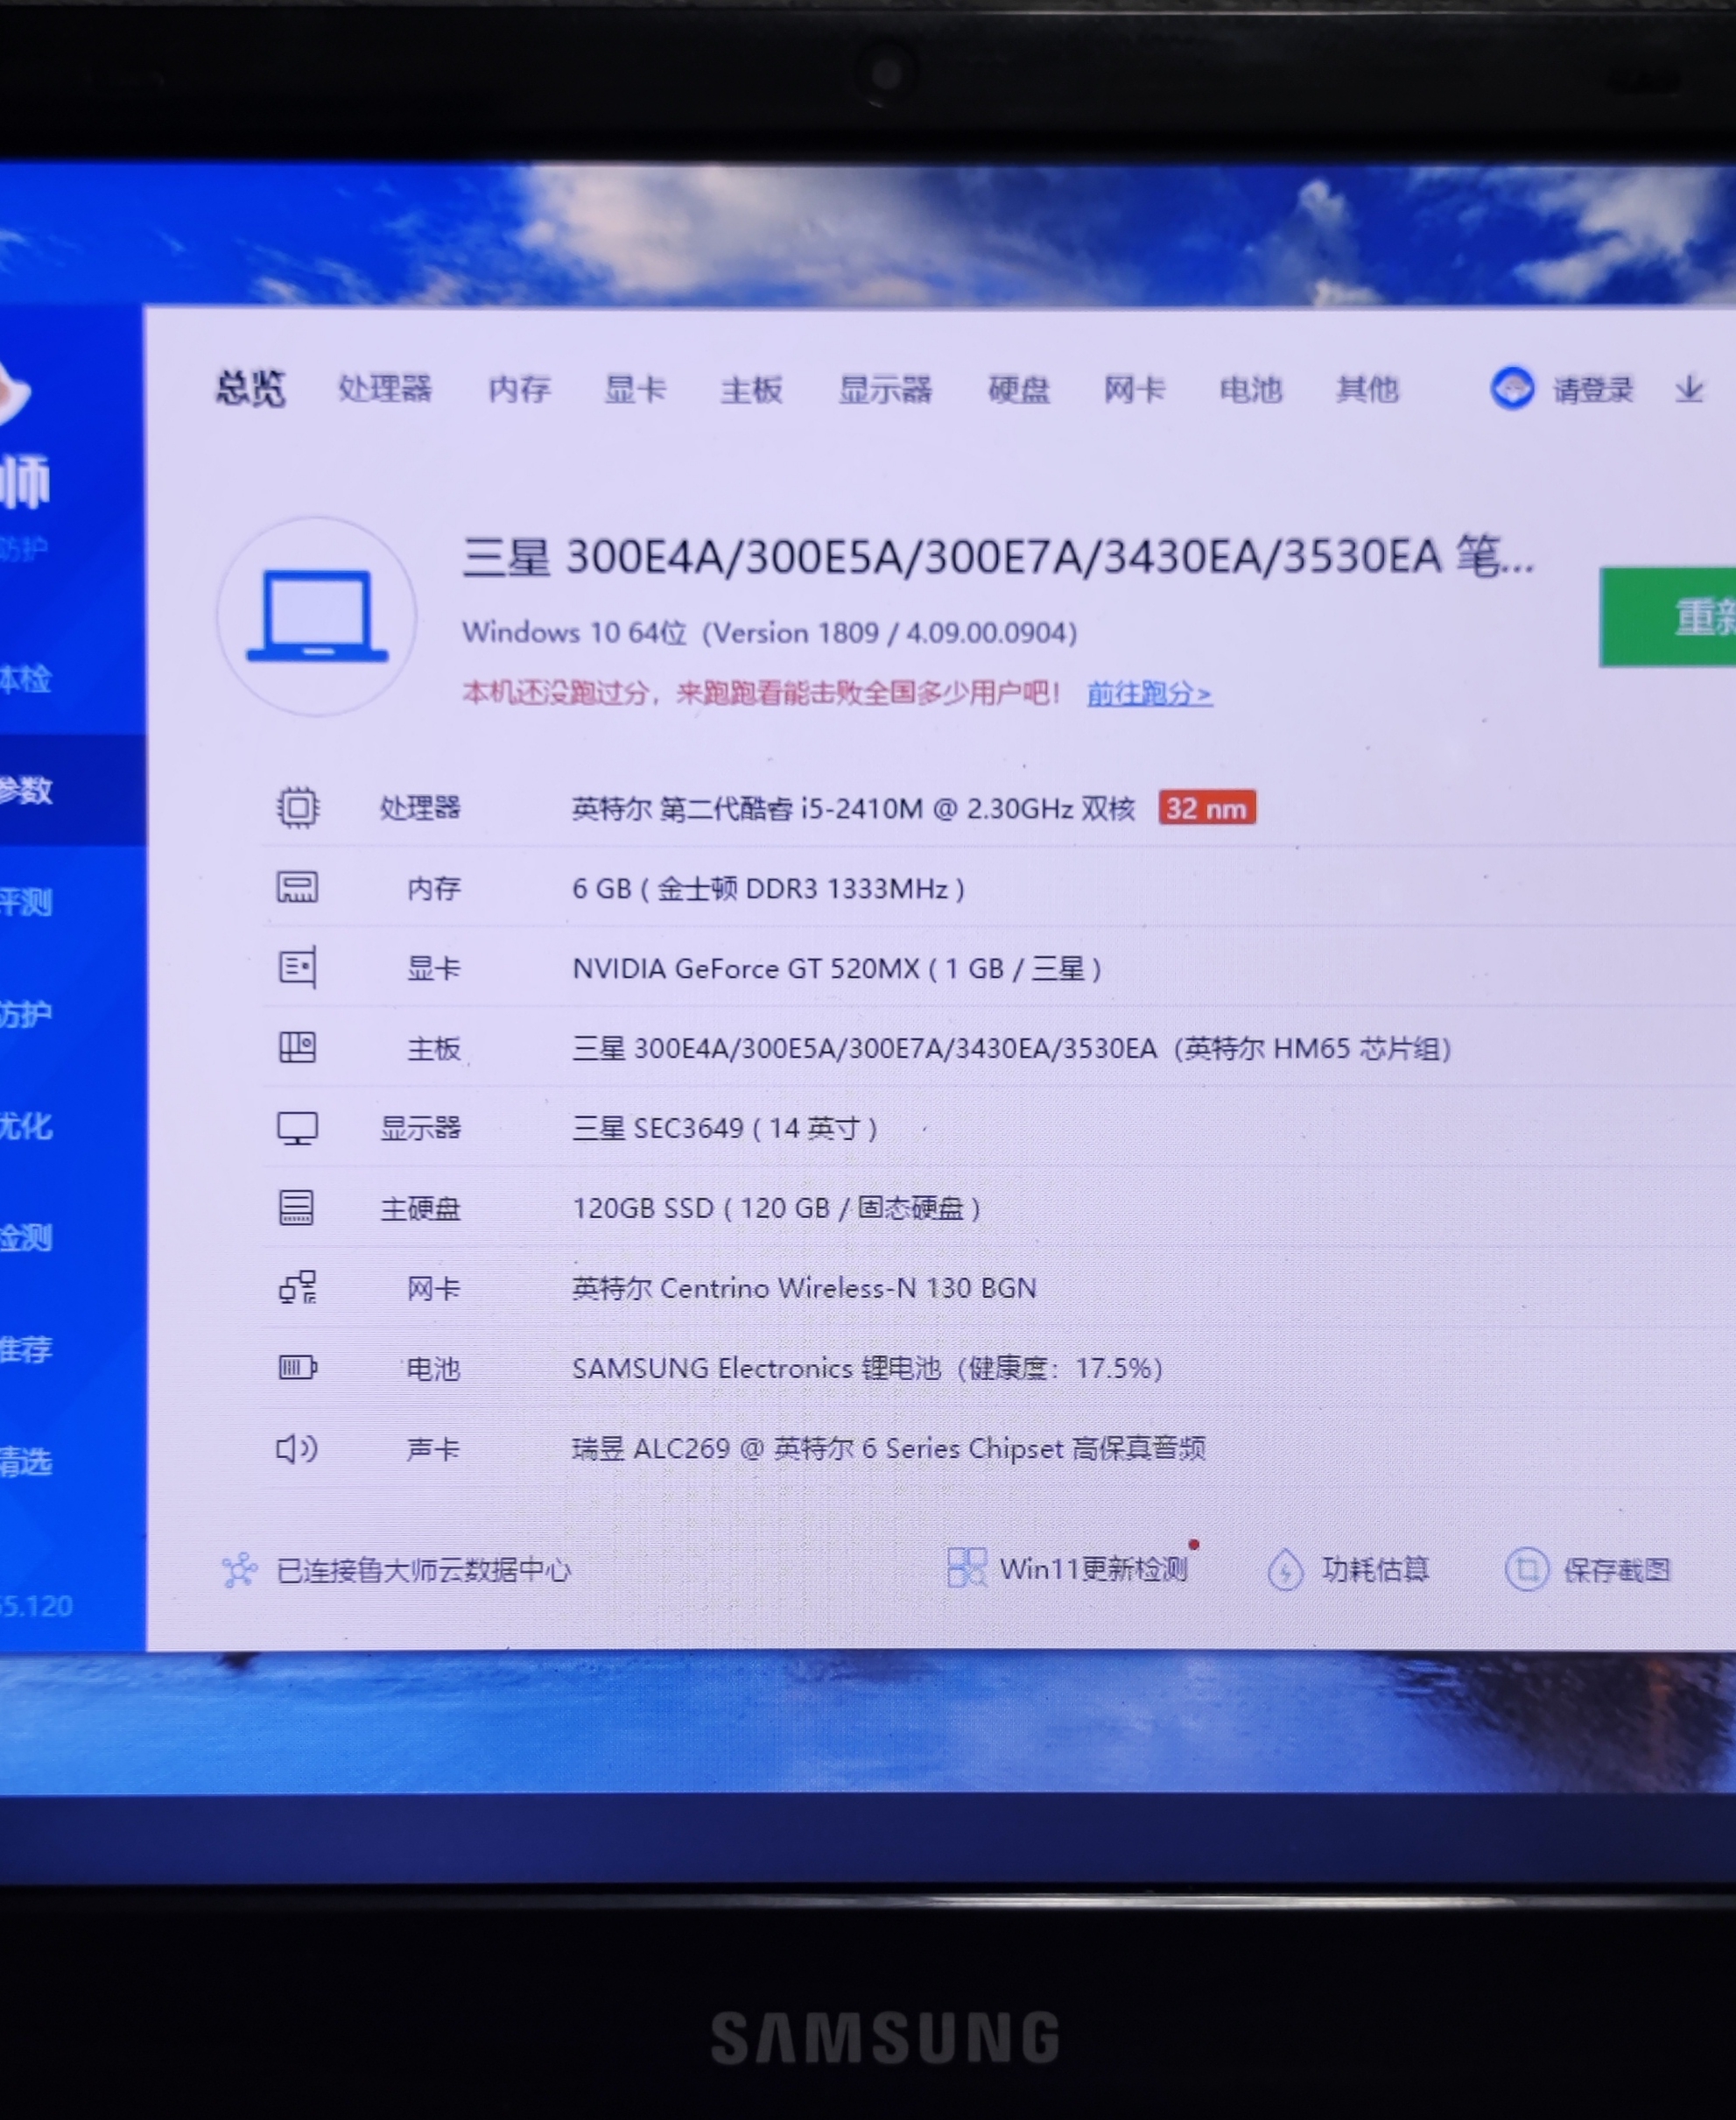Image resolution: width=1736 pixels, height=2120 pixels.
Task: Click 保存截图 save screenshot
Action: click(1617, 1569)
